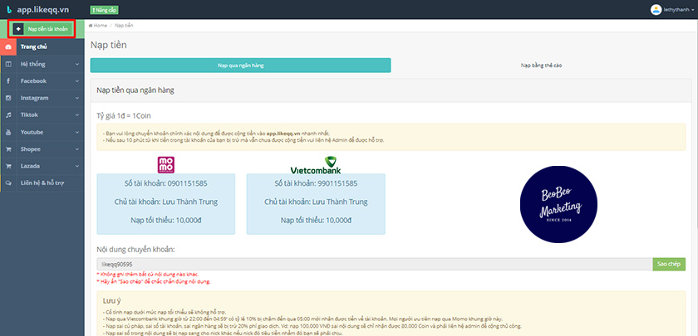Click the Tiktok music note icon
The width and height of the screenshot is (698, 336).
tap(8, 114)
